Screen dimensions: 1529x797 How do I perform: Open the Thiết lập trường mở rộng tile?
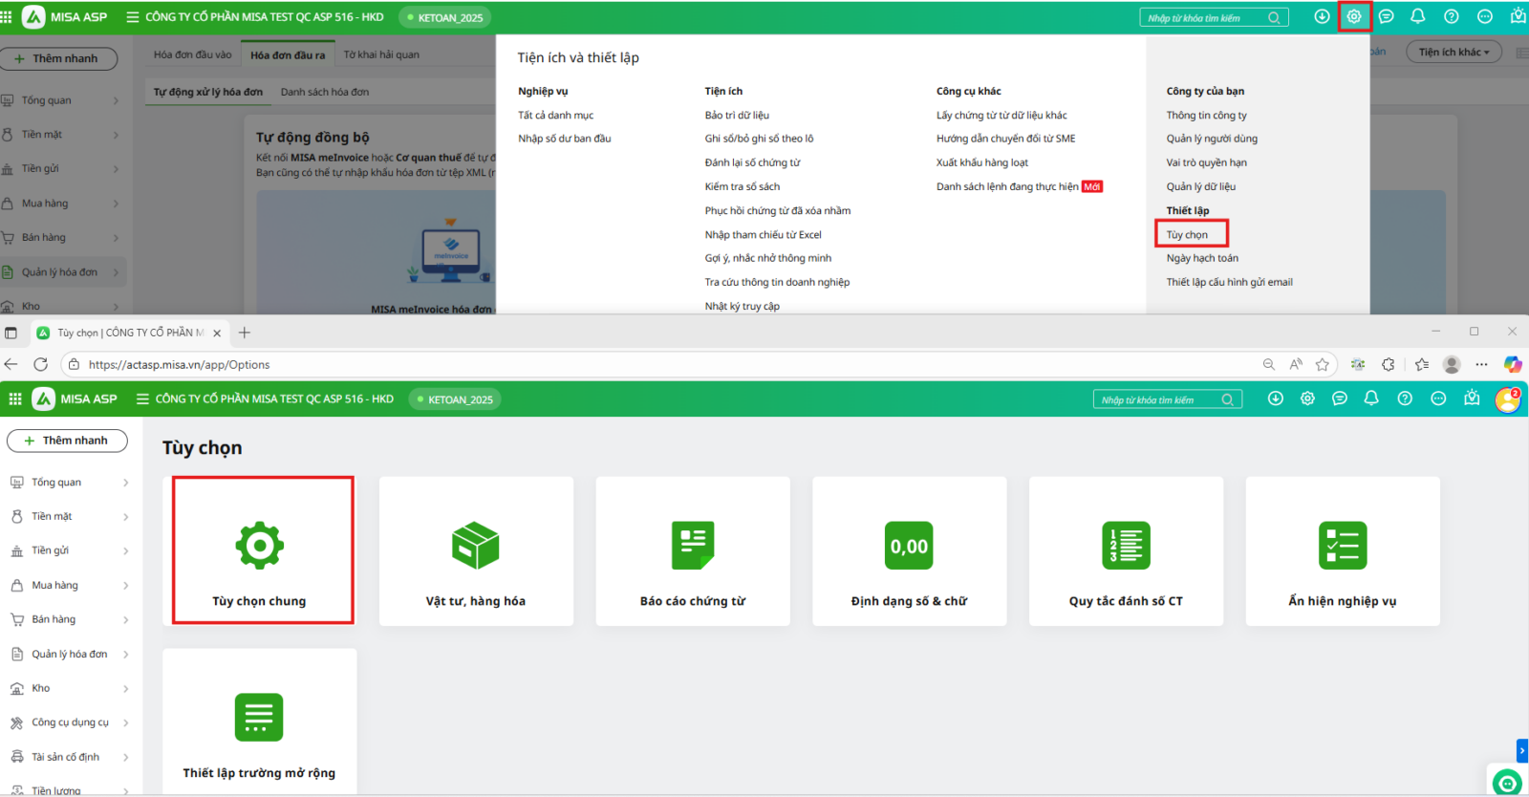click(x=259, y=723)
